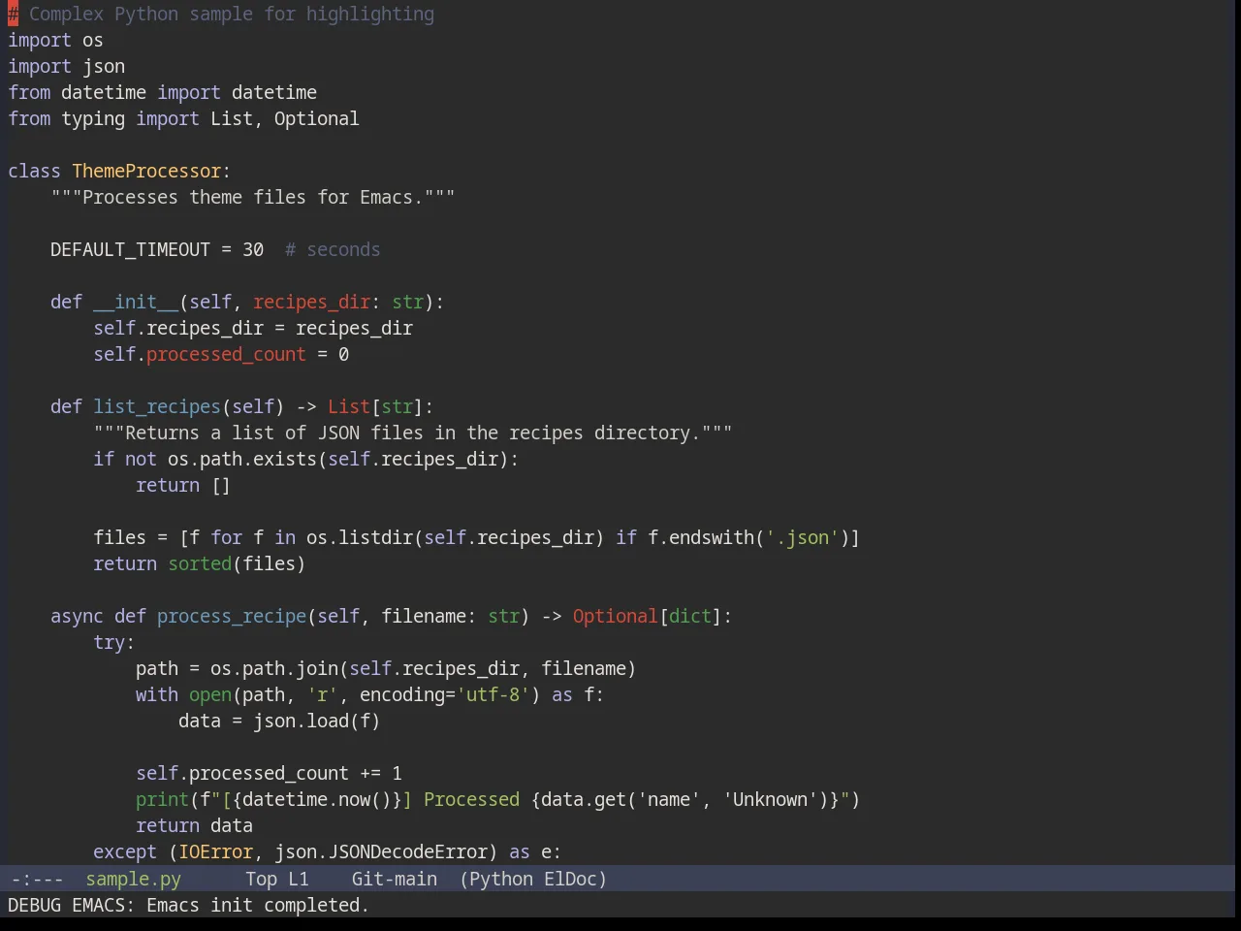Click the 'utf-8' encoding string

pos(493,694)
